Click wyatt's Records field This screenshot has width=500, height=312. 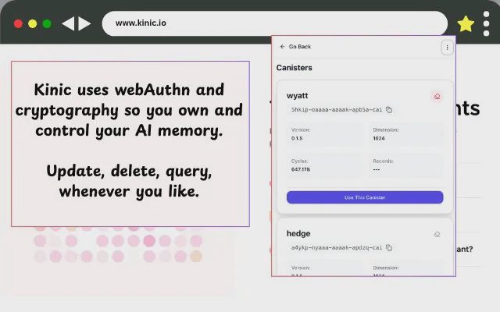pos(406,165)
